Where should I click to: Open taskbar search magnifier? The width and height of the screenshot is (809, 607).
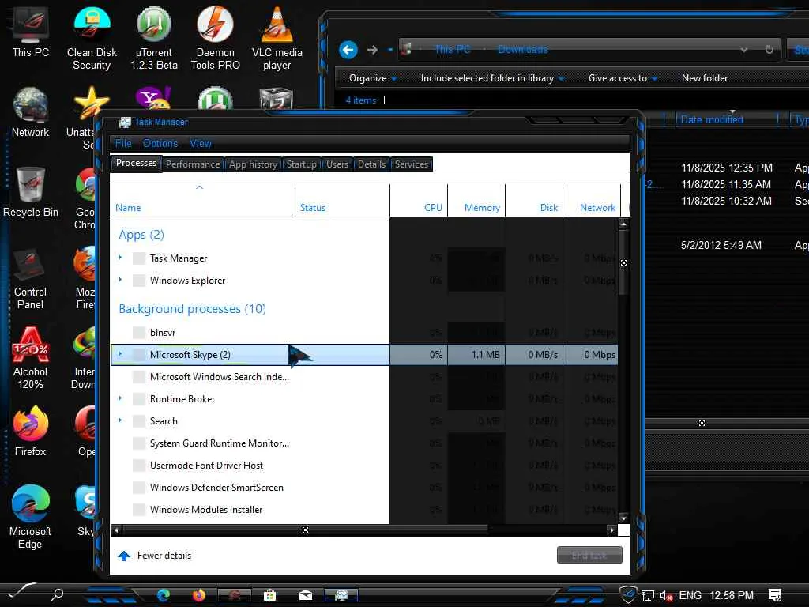tap(57, 594)
